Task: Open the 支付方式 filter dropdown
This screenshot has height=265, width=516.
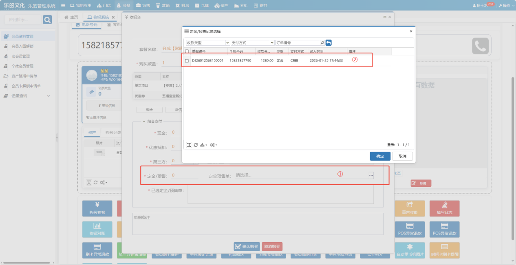Action: pyautogui.click(x=253, y=43)
